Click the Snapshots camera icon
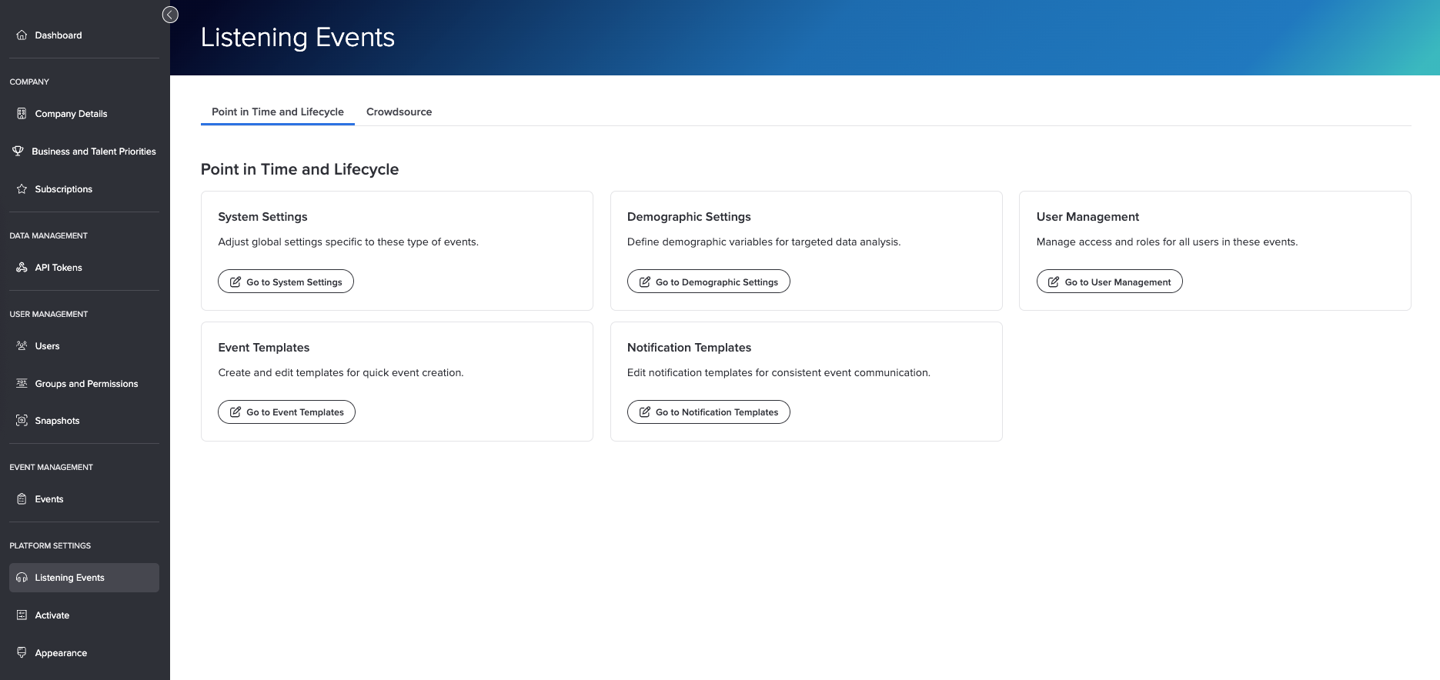The height and width of the screenshot is (680, 1440). [22, 421]
